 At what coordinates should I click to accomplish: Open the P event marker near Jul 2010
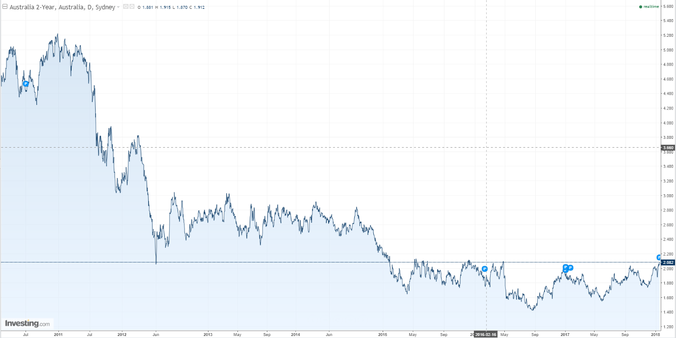pos(26,84)
